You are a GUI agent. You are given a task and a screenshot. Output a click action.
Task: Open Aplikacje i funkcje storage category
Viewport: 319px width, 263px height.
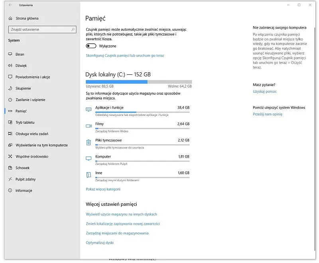click(109, 107)
